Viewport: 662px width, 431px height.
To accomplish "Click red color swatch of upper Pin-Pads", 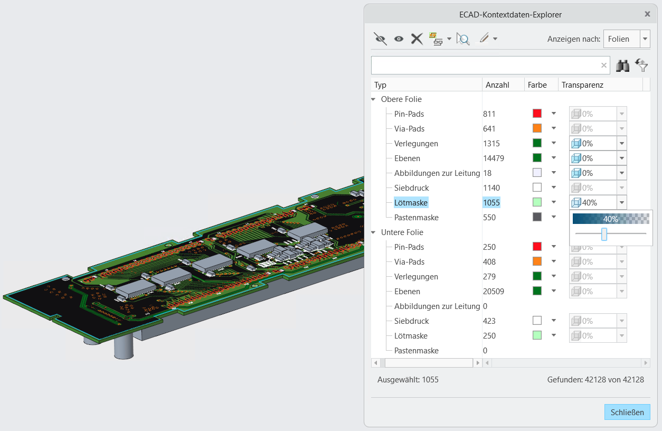I will [x=537, y=114].
